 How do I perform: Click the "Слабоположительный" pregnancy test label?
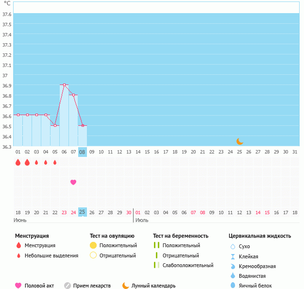point(188,265)
